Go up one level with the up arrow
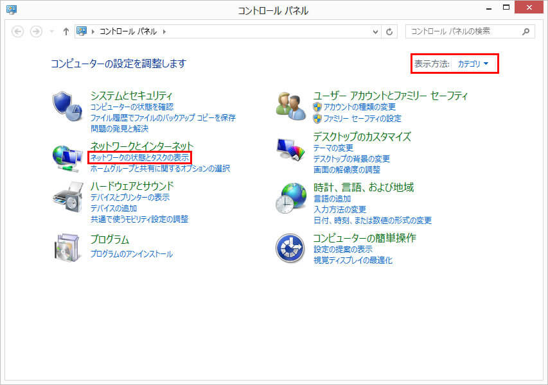 (x=66, y=31)
